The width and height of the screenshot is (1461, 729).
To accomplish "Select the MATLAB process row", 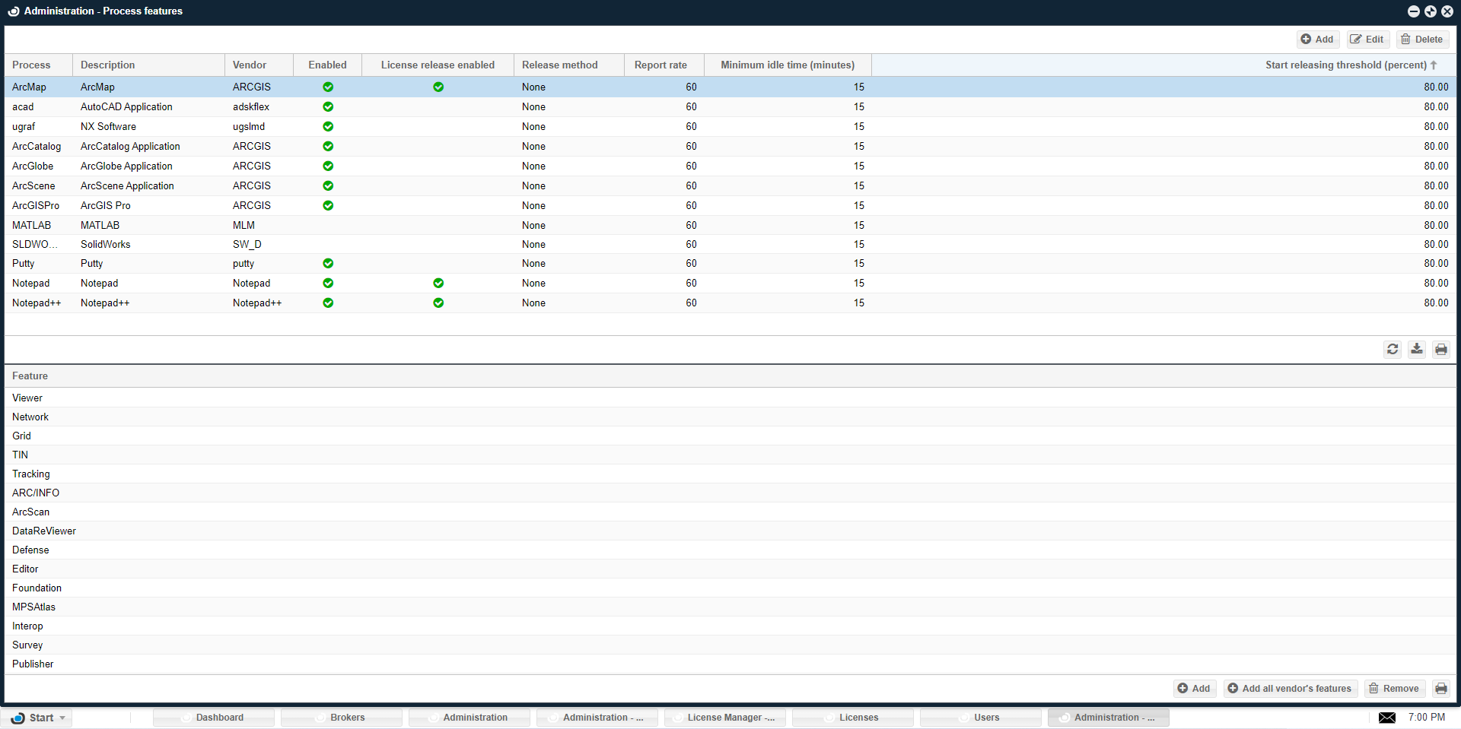I will tap(32, 226).
